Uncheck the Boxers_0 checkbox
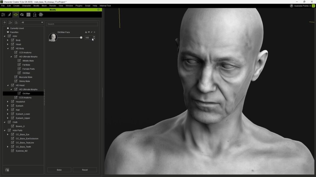The height and width of the screenshot is (177, 316). 13,126
